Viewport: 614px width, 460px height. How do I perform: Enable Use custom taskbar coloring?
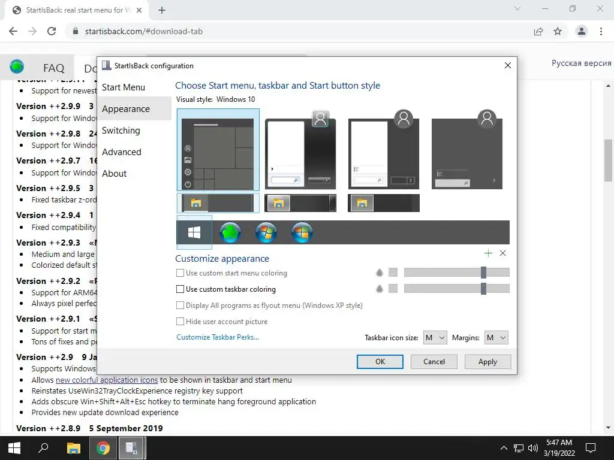click(x=180, y=289)
